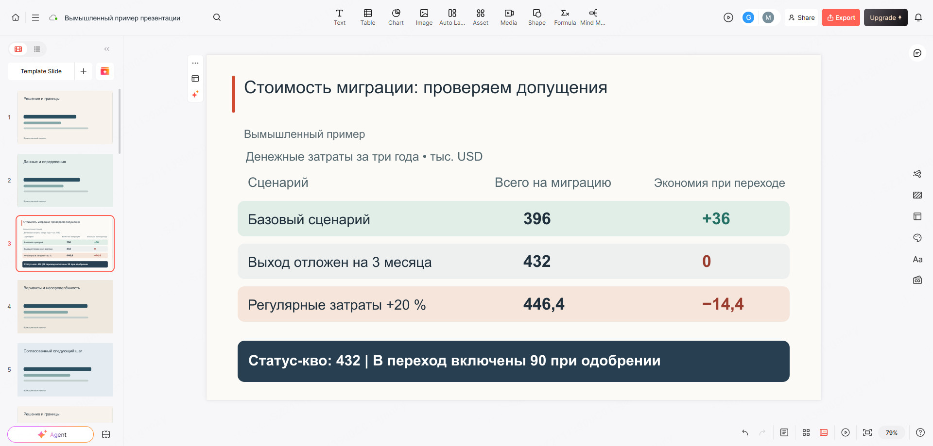Open slide more options (three dots)
This screenshot has width=933, height=446.
(x=195, y=63)
